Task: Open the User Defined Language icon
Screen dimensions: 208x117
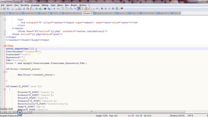Action: point(82,9)
